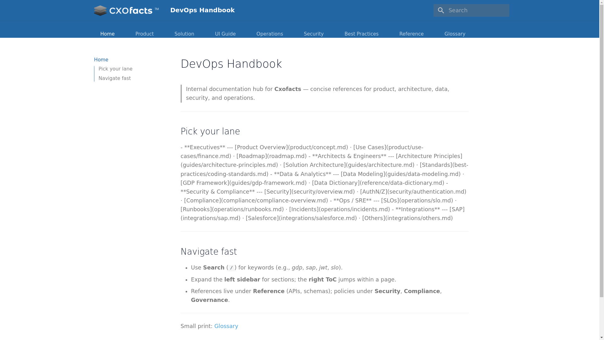
Task: Jump to Navigate fast in sidebar
Action: [115, 78]
